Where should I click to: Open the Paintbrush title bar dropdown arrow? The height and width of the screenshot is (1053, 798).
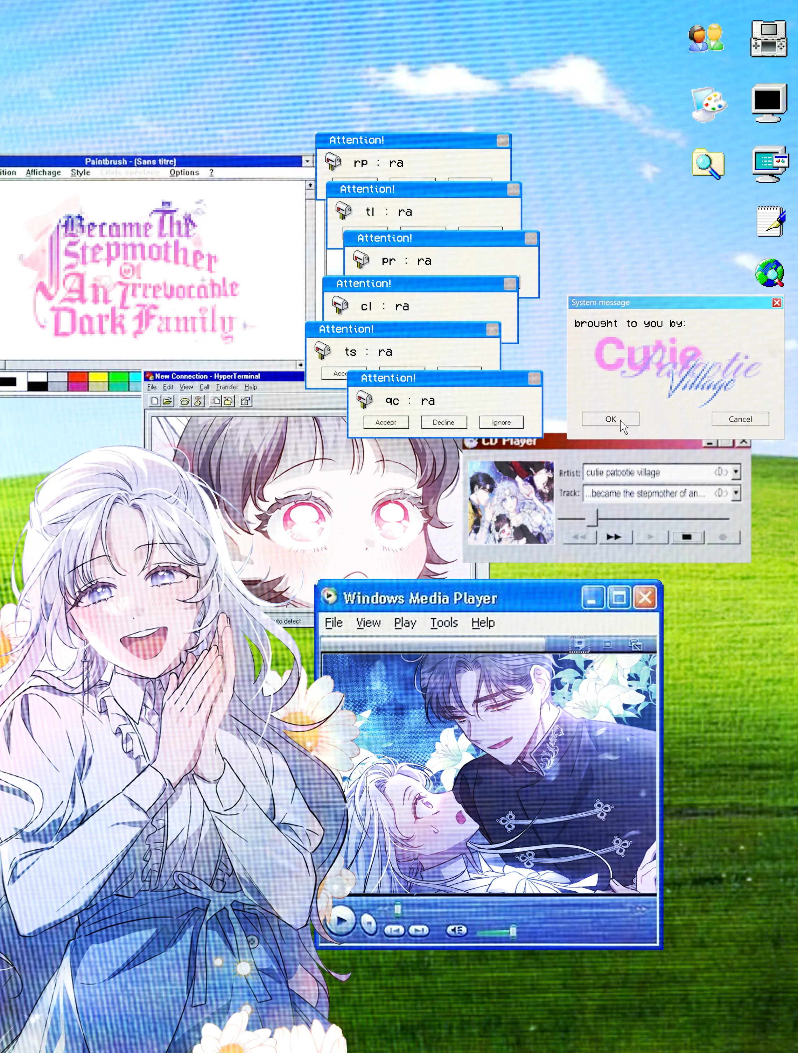[307, 161]
